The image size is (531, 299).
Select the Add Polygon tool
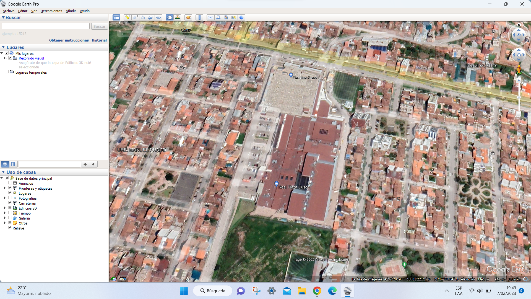tap(135, 17)
